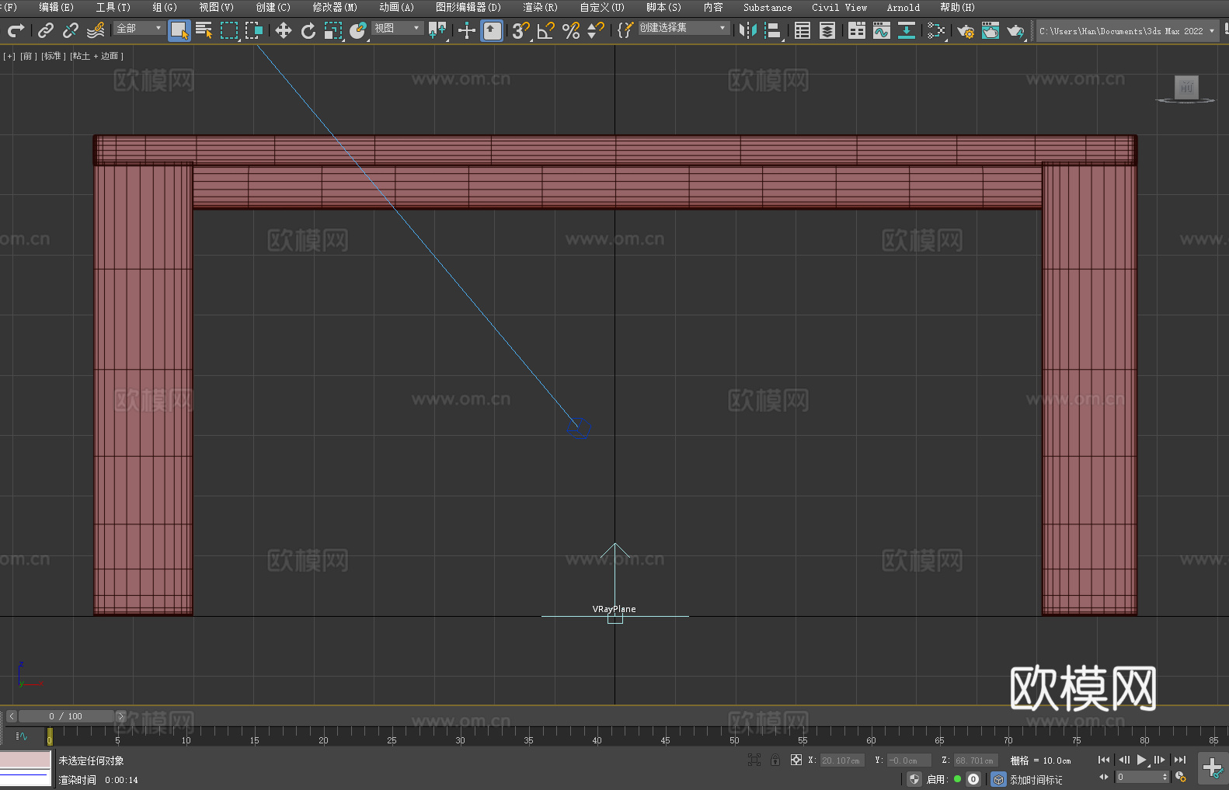The height and width of the screenshot is (790, 1229).
Task: Step to next frame
Action: click(x=1160, y=760)
